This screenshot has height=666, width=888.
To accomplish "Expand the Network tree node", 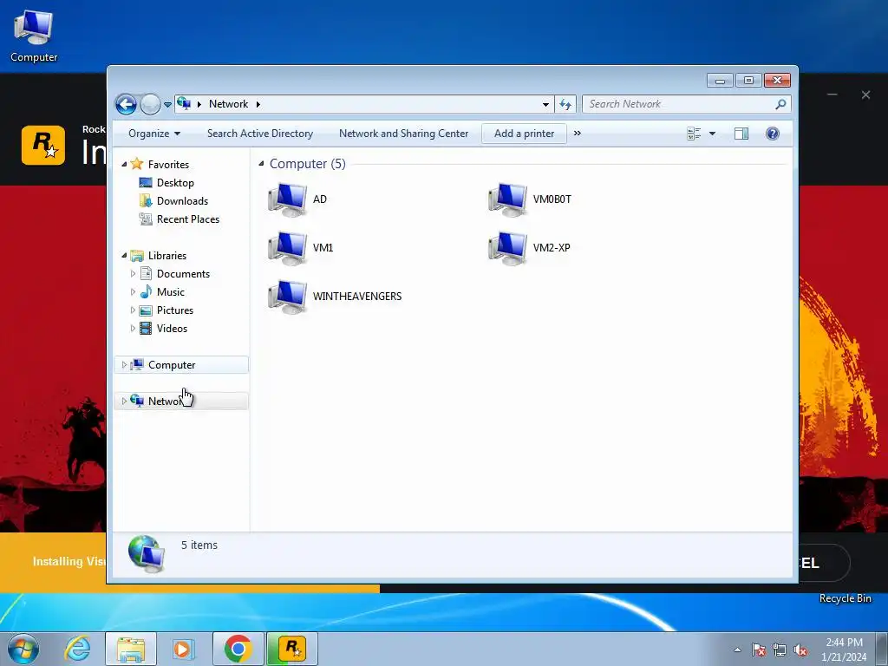I will [124, 401].
